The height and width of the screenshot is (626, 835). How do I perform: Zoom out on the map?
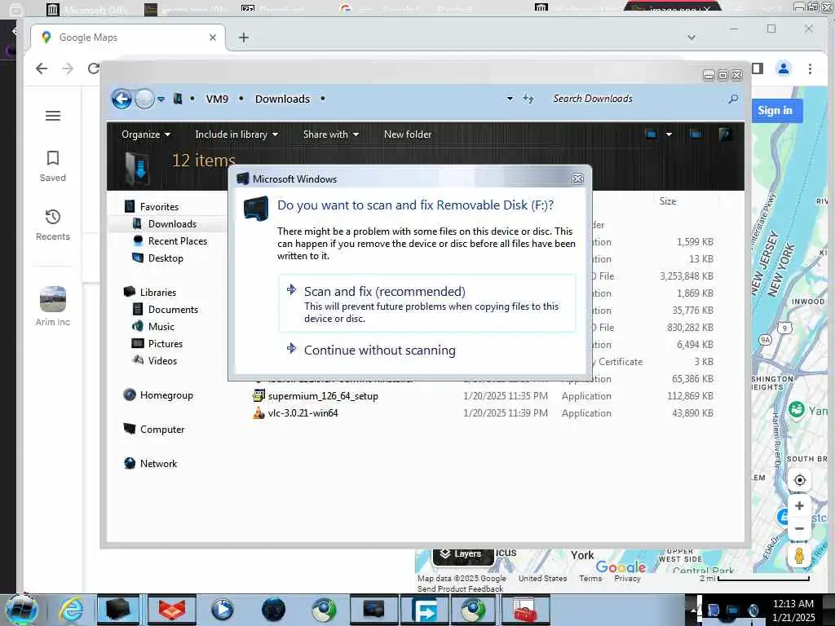click(799, 528)
